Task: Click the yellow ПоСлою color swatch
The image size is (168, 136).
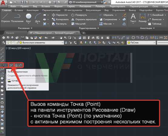Action: 129,43
